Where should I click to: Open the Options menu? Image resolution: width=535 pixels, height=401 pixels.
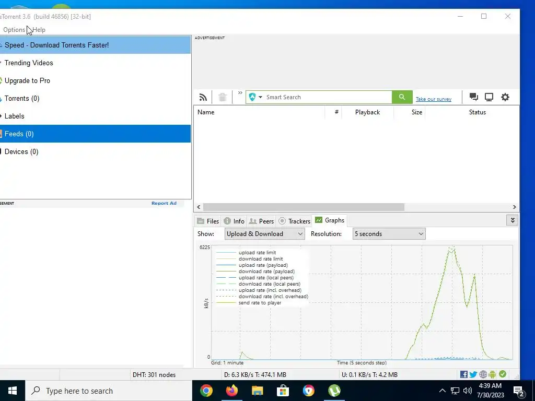[14, 30]
